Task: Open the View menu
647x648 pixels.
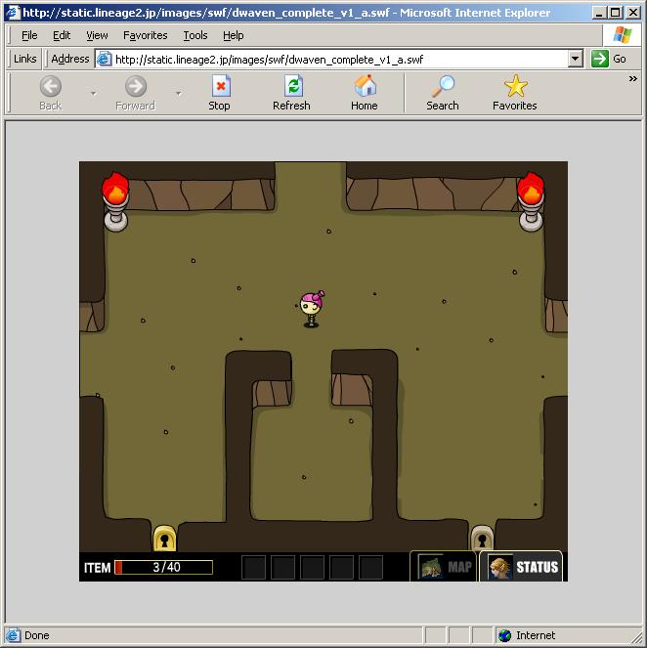Action: [x=97, y=35]
